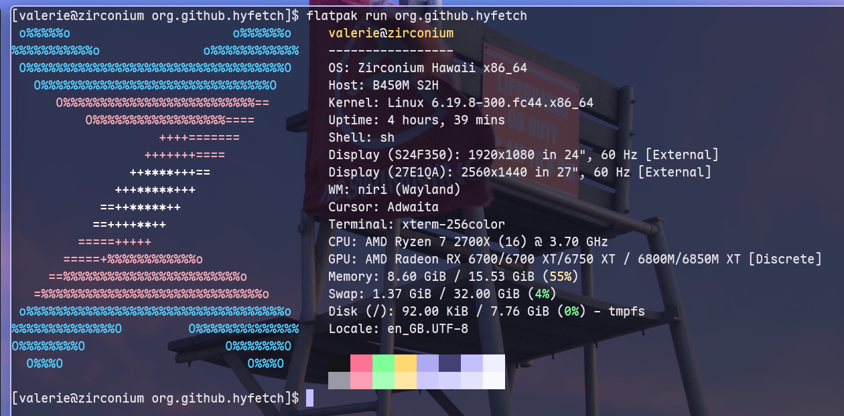Click the Display (27E1QA) line
844x416 pixels.
point(519,172)
